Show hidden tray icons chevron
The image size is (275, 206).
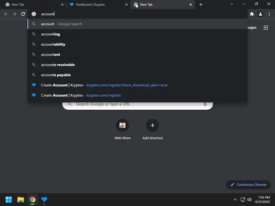(235, 200)
